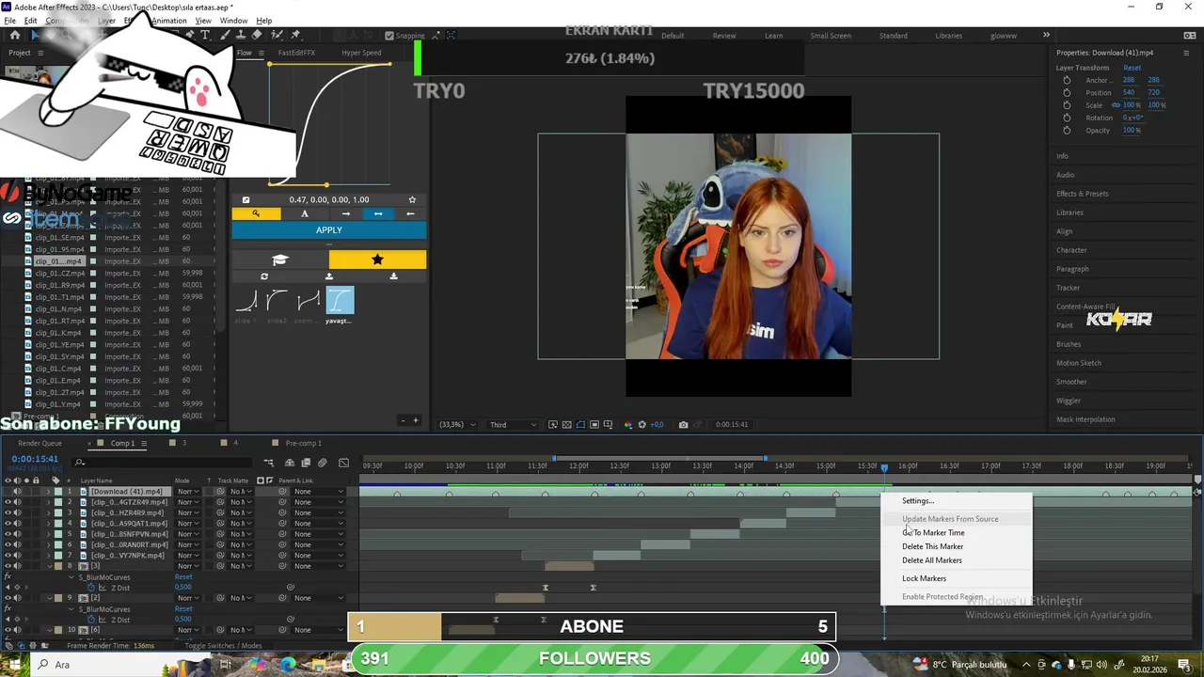Viewport: 1204px width, 677px height.
Task: Click the Flow right arrow ease button
Action: [x=346, y=213]
